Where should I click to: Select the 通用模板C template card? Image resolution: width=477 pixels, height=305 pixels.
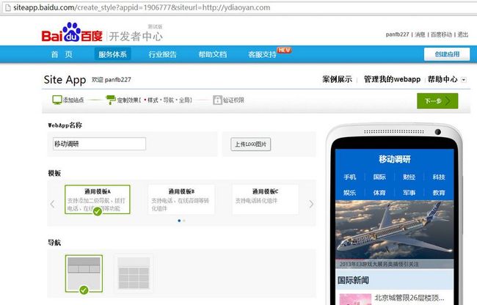click(265, 199)
